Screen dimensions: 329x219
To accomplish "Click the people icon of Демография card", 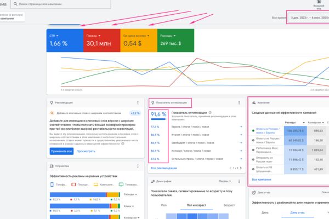I will click(153, 181).
